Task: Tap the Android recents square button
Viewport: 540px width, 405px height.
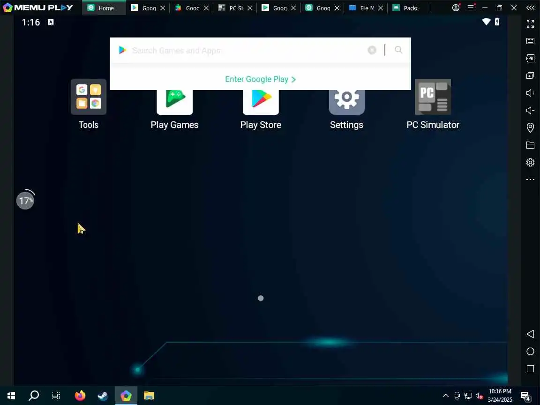Action: tap(530, 369)
